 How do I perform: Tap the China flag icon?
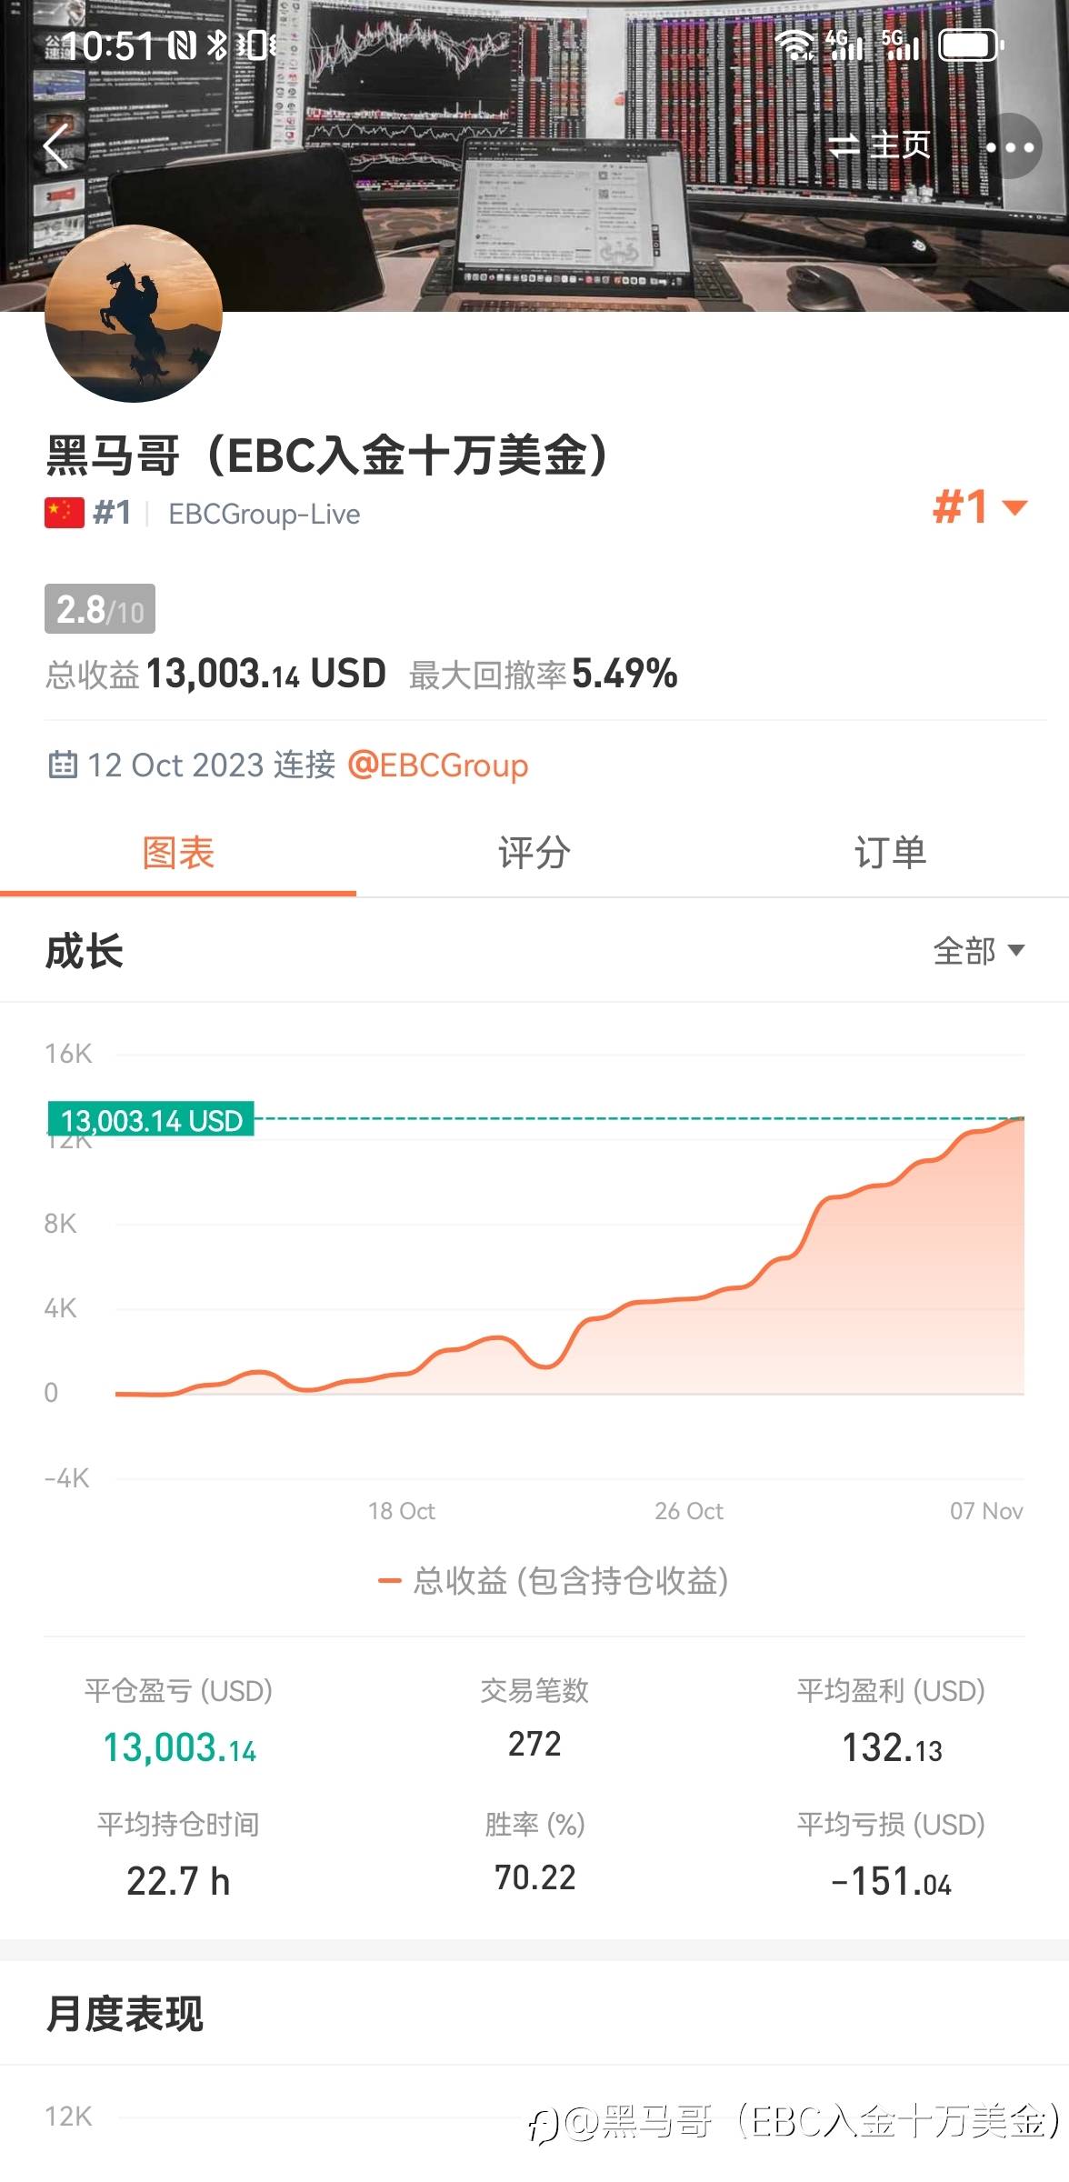(65, 513)
